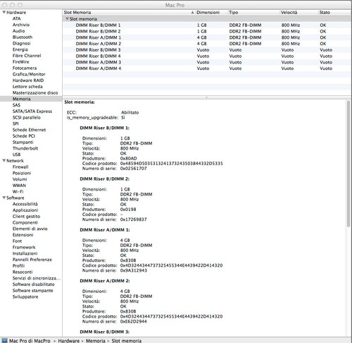
Task: Click Mac Pro di MacPro in path bar
Action: coord(30,341)
